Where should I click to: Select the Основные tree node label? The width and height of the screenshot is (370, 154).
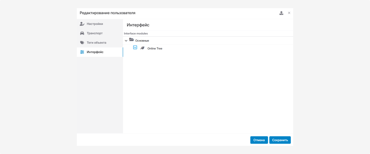(x=142, y=41)
